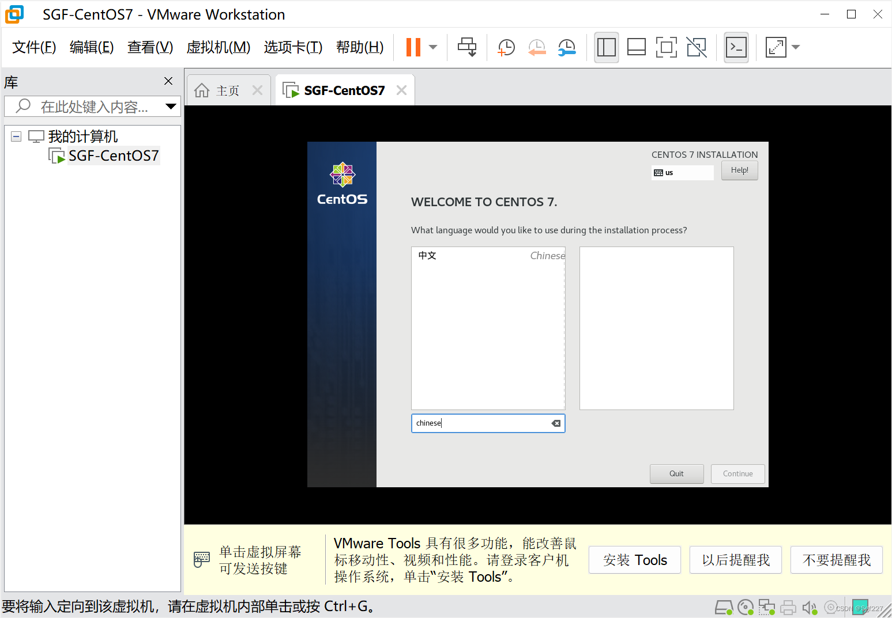Toggle the library sidebar view icon
The width and height of the screenshot is (892, 618).
tap(607, 47)
